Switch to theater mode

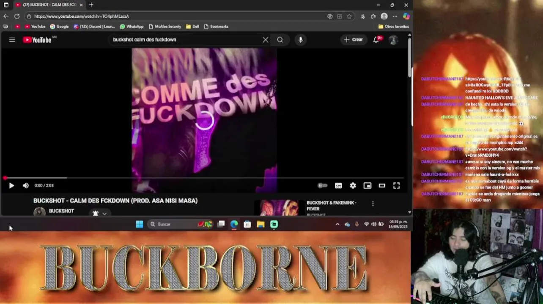(x=382, y=185)
